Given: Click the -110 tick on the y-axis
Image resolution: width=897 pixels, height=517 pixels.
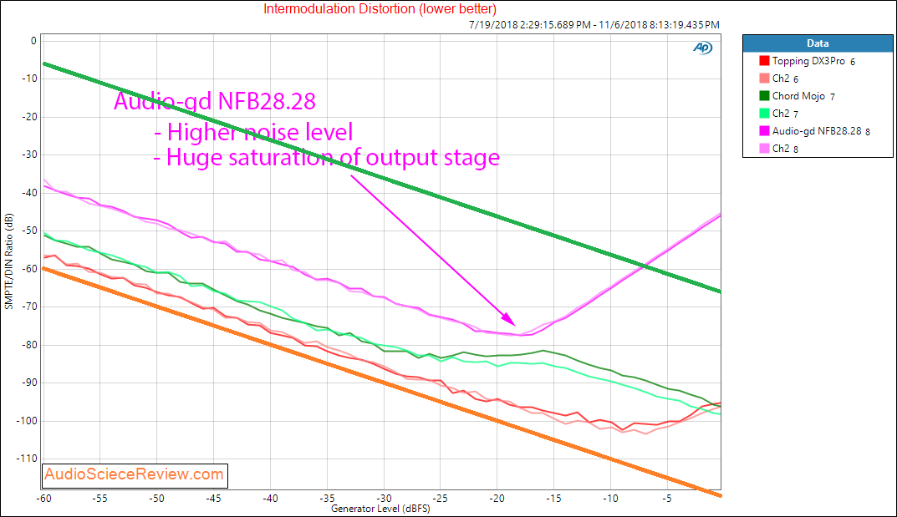Looking at the screenshot, I should [x=26, y=459].
